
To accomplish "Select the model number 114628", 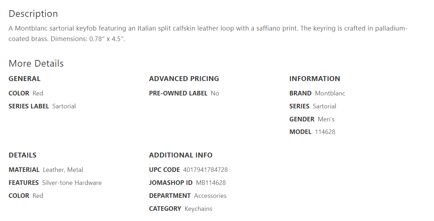I will (325, 132).
